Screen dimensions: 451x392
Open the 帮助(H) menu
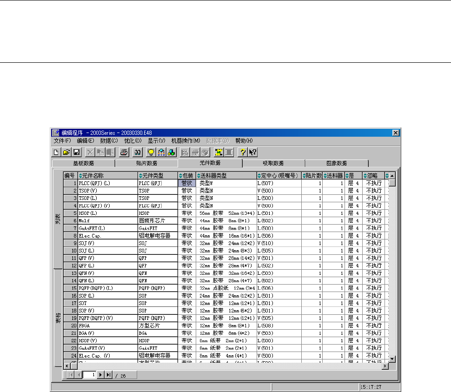[244, 140]
